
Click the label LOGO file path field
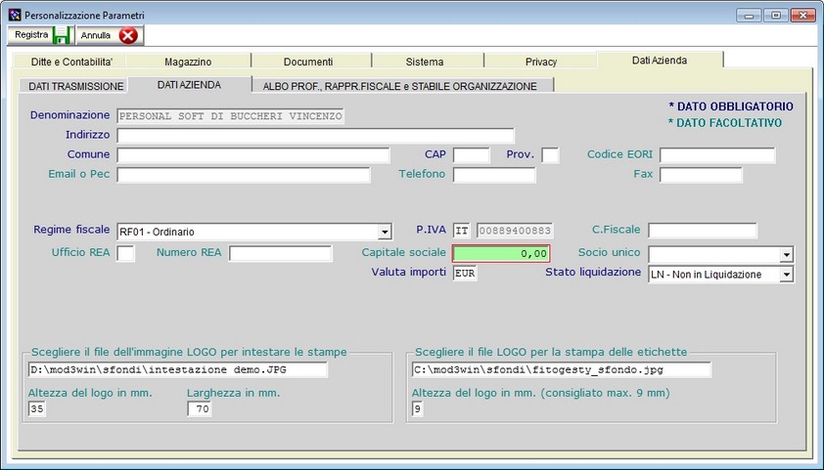click(x=562, y=369)
